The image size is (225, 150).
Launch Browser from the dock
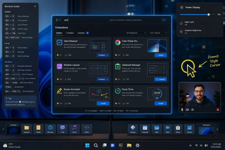click(50, 129)
